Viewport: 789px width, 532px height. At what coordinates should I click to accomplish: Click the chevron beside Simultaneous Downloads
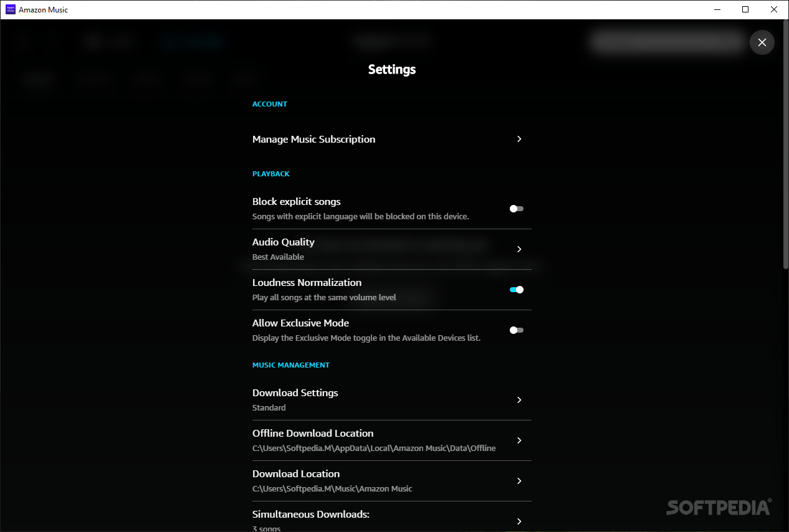click(x=519, y=521)
